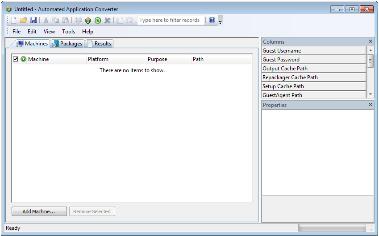This screenshot has width=379, height=236.
Task: Close the Properties panel
Action: pos(371,105)
